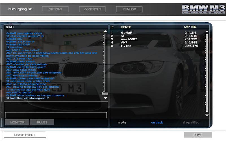Click the chat scroll up arrow
The width and height of the screenshot is (226, 141).
105,31
